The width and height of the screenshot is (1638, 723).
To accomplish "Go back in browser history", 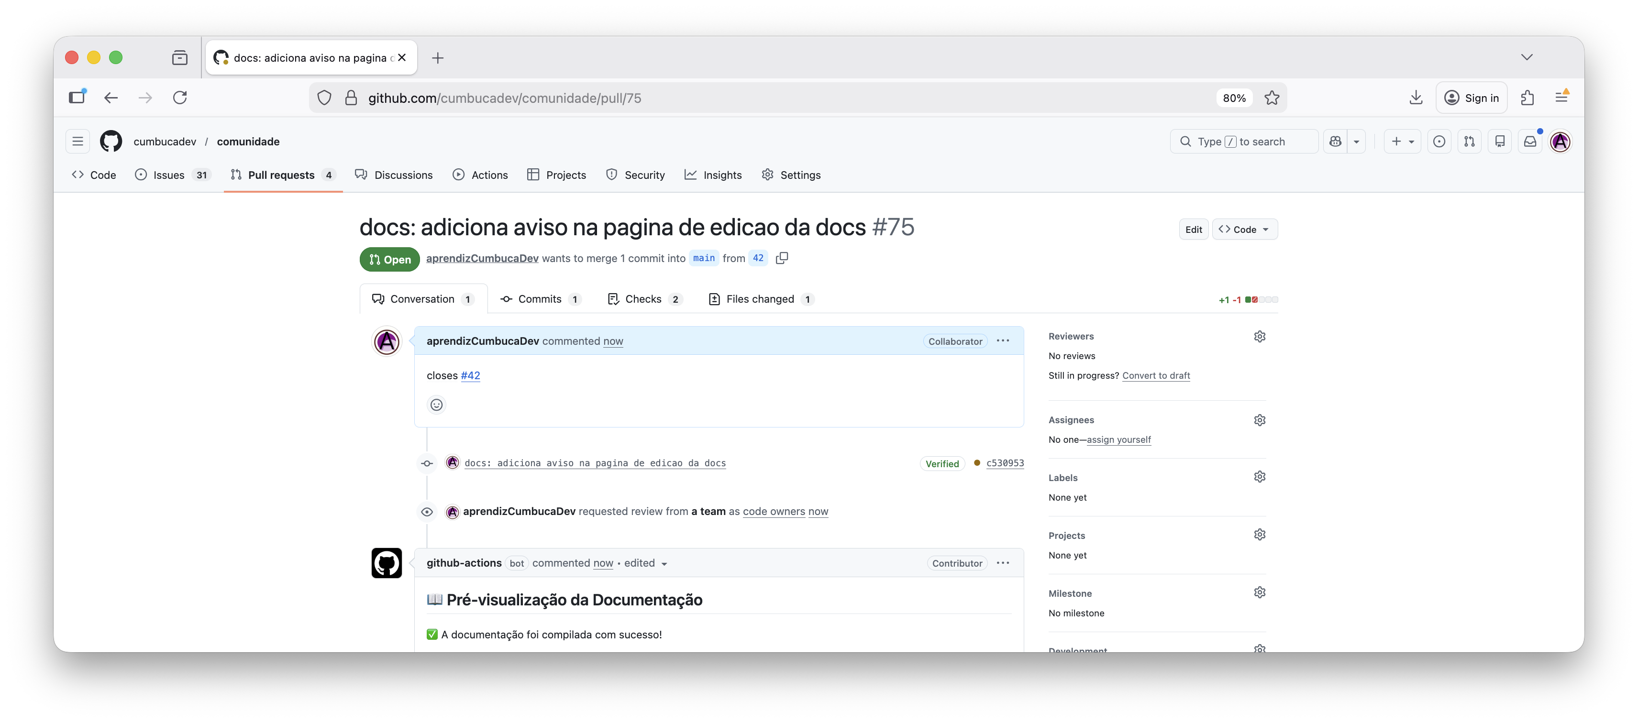I will 111,97.
